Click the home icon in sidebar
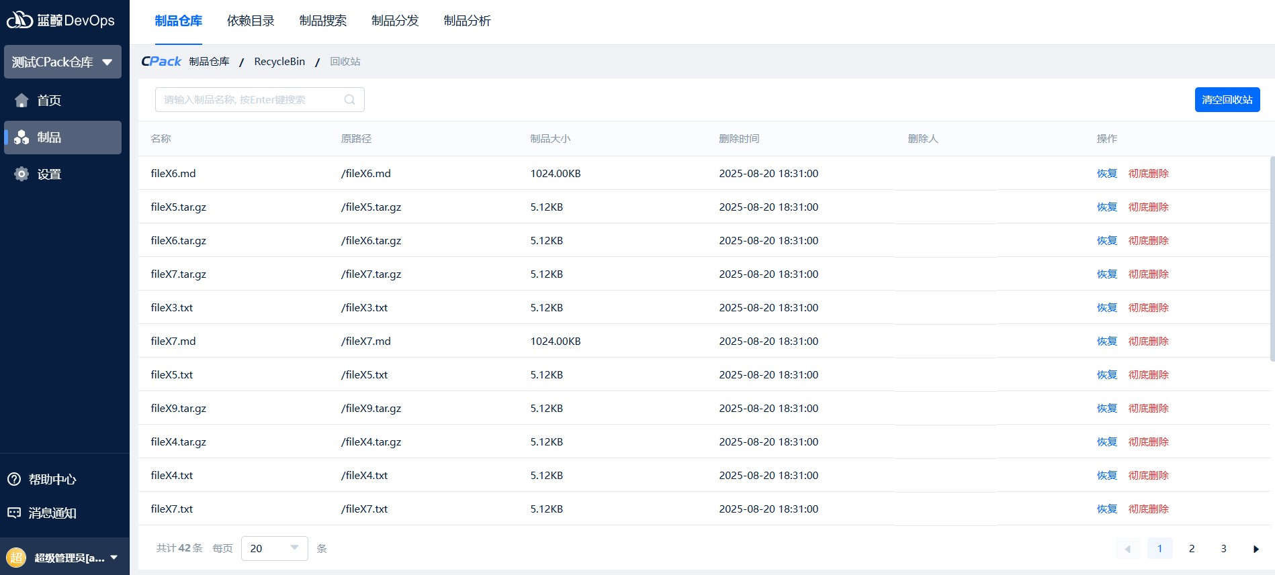Screen dimensions: 1275x575 21,101
